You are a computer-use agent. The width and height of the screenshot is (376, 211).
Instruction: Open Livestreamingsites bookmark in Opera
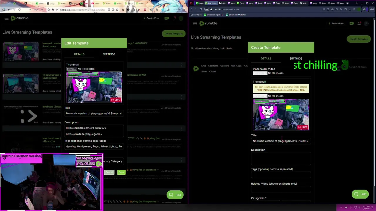pos(214,15)
